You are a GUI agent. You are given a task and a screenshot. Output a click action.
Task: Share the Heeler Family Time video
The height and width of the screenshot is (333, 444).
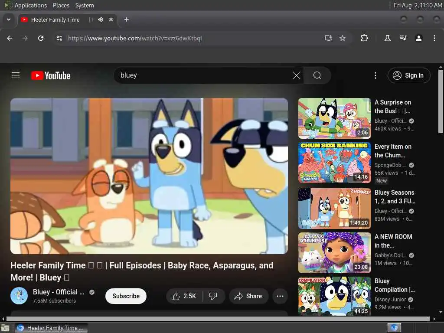(248, 296)
